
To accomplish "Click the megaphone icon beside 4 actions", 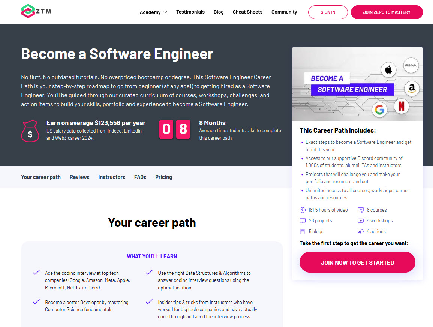I will pyautogui.click(x=361, y=231).
